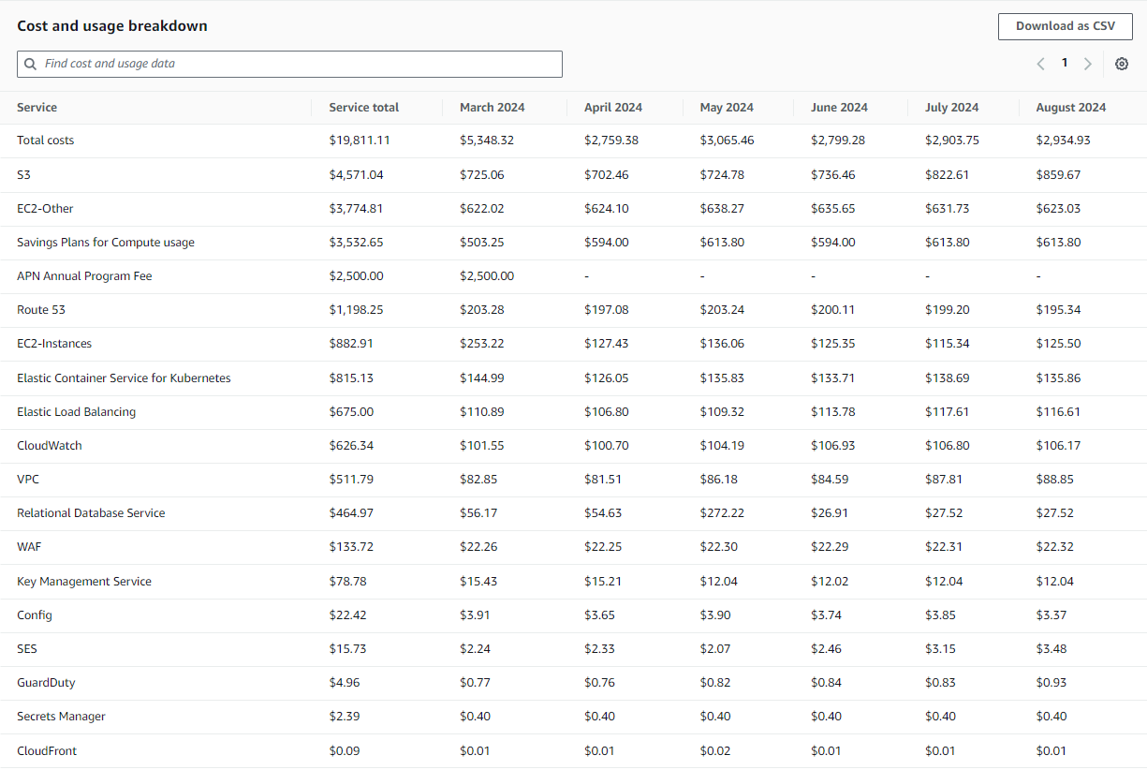1147x770 pixels.
Task: Sort by the Service total column header
Action: 363,107
